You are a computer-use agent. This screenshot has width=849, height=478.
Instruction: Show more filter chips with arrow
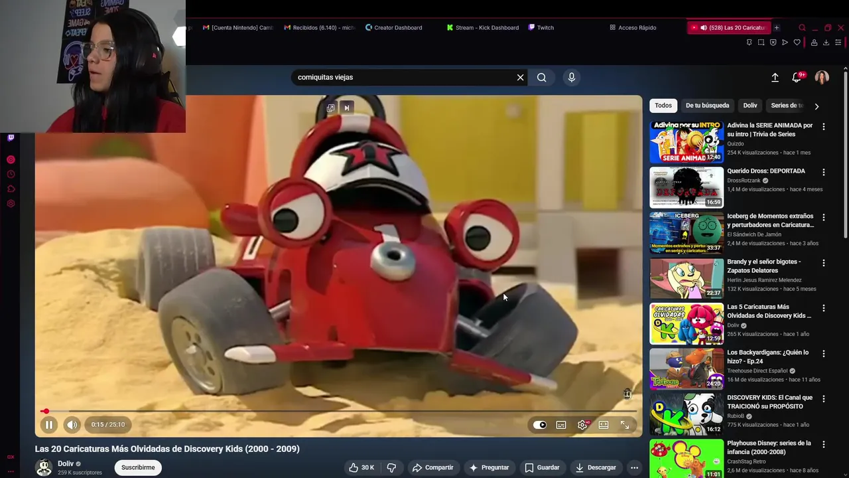pyautogui.click(x=816, y=106)
